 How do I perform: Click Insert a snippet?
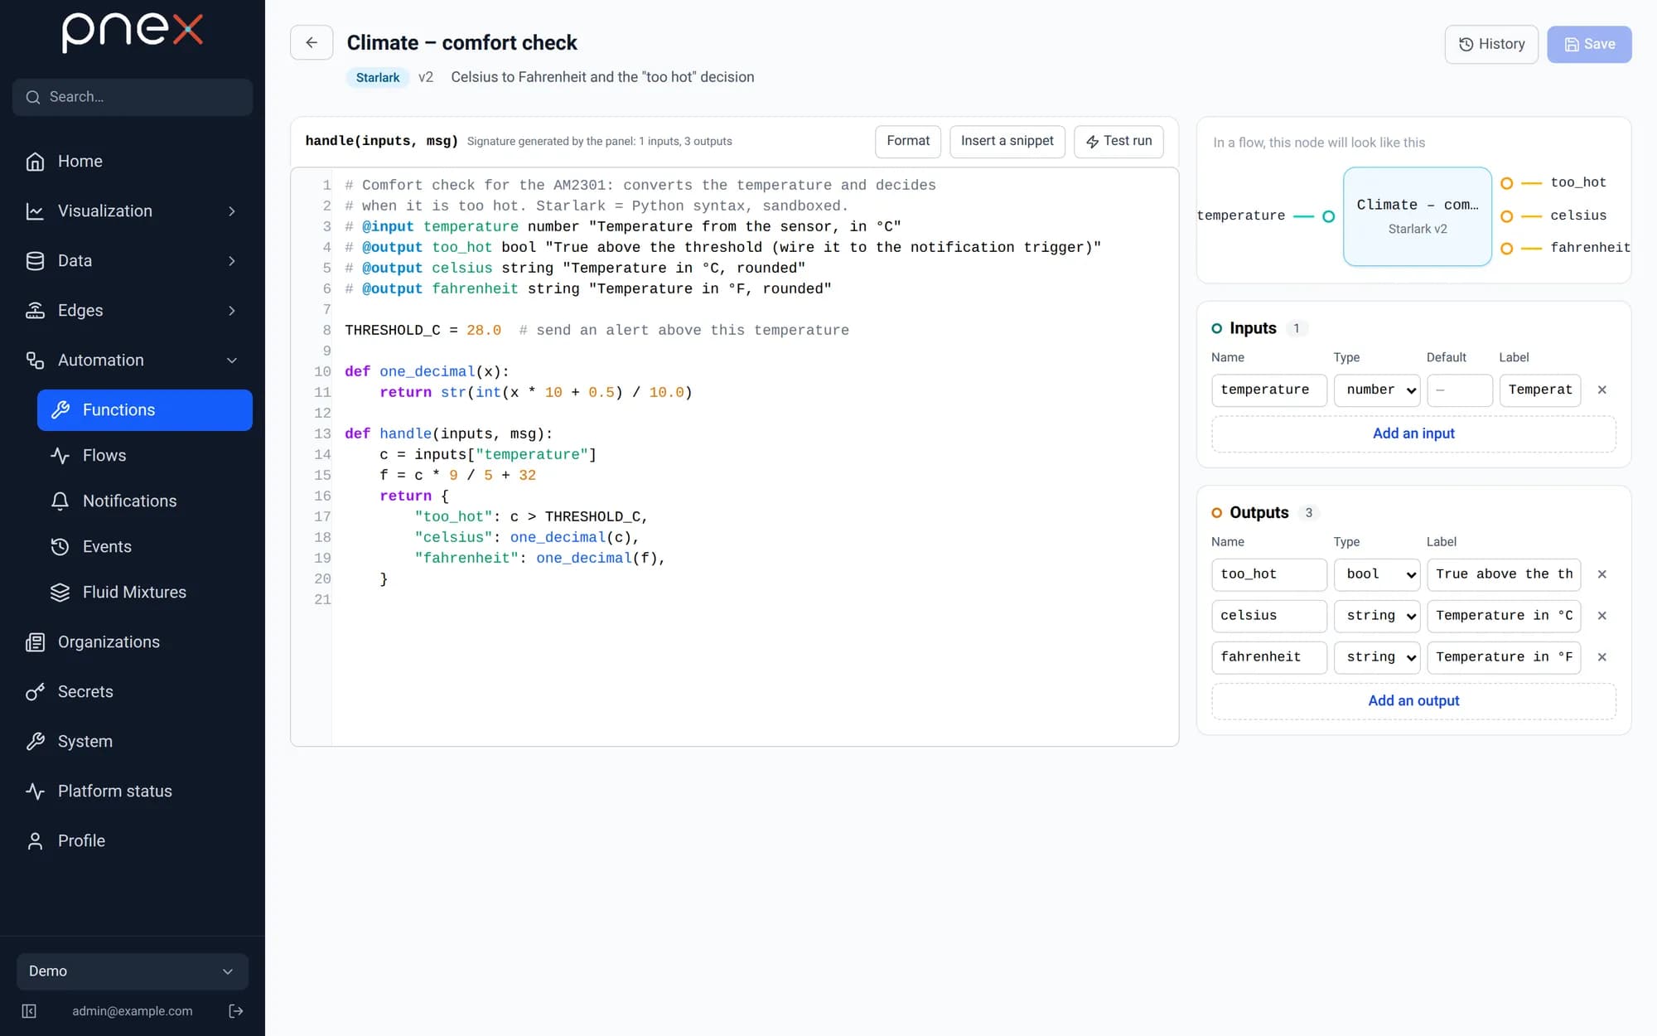[x=1007, y=142]
